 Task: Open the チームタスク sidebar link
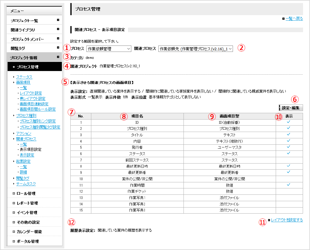[x=26, y=184]
